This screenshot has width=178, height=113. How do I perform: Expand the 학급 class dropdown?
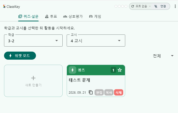(x=33, y=41)
